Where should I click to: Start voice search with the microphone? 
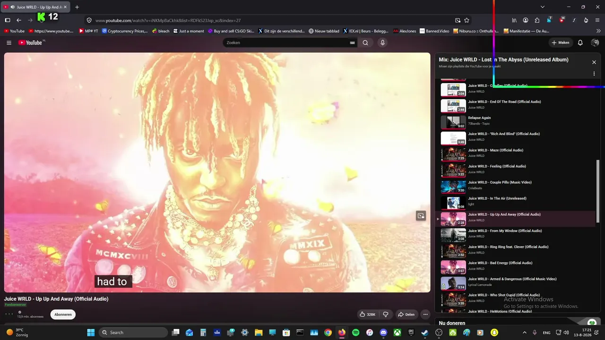[x=383, y=42]
